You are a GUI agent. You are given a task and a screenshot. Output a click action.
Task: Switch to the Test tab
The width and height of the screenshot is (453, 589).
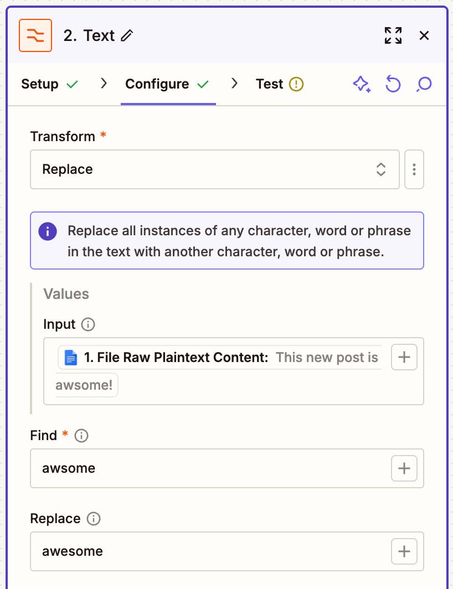click(x=279, y=84)
